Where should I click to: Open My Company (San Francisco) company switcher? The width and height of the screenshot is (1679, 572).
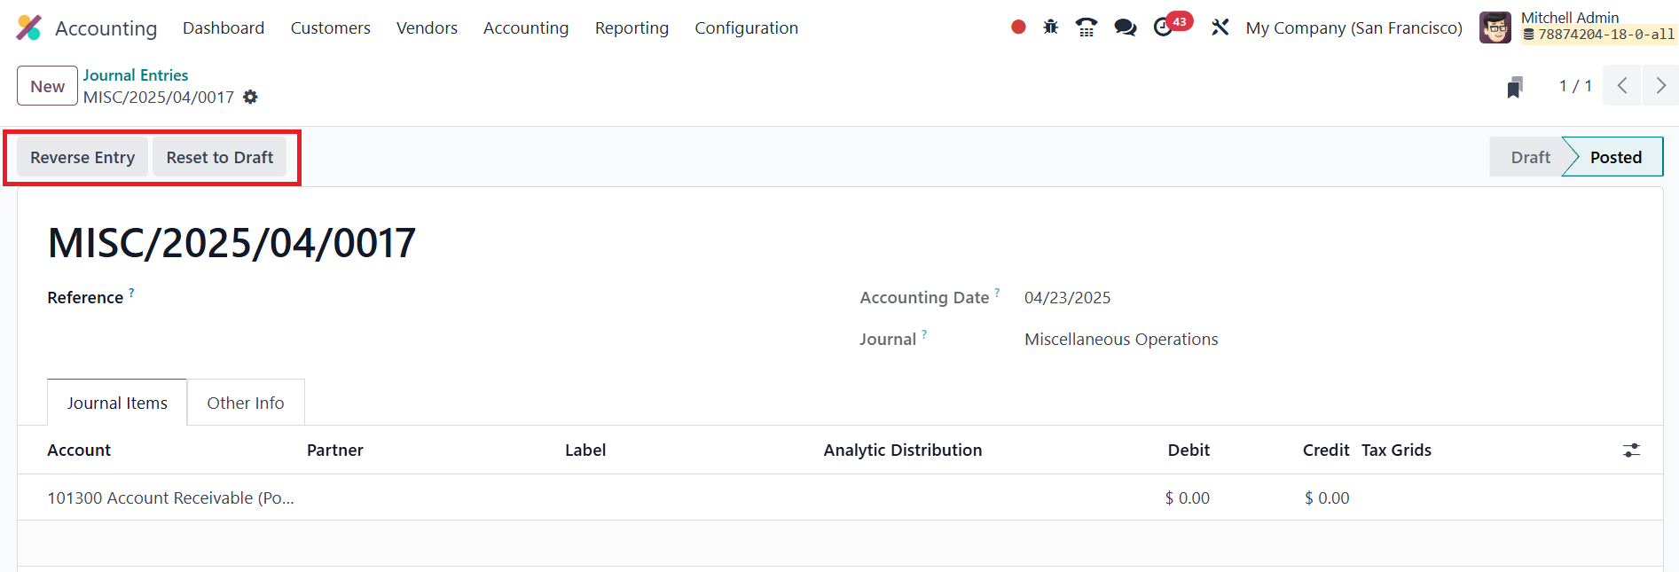1353,27
